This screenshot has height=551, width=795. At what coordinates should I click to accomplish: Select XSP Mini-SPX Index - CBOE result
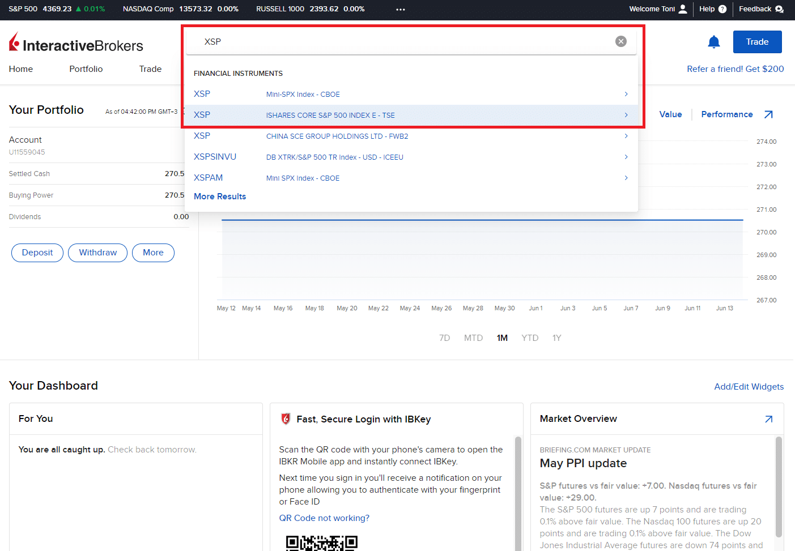(411, 94)
